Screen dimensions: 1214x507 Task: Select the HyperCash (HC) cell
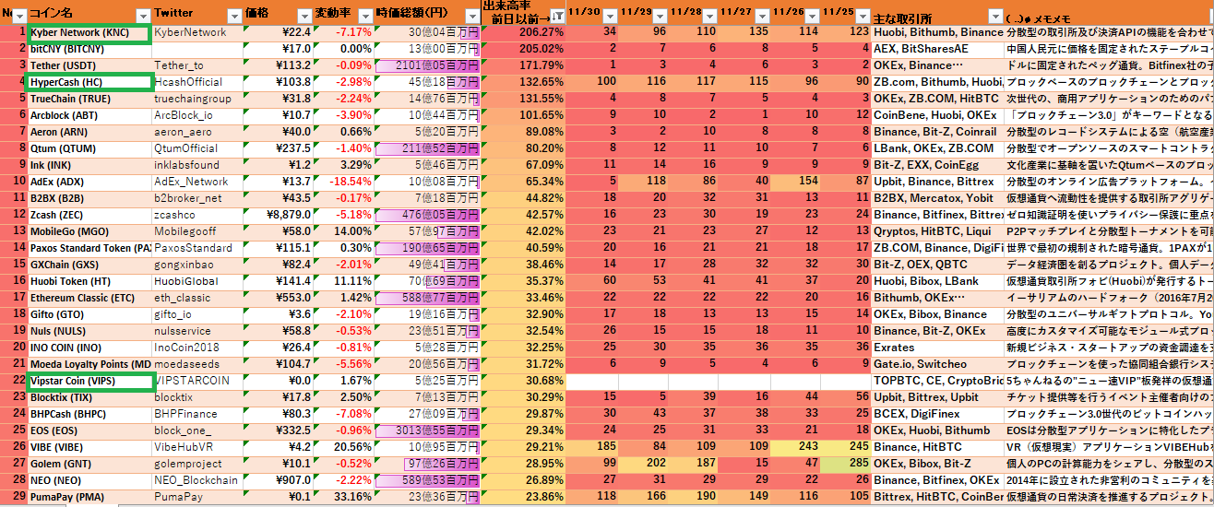click(x=89, y=83)
